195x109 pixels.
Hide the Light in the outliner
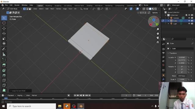tap(189, 24)
